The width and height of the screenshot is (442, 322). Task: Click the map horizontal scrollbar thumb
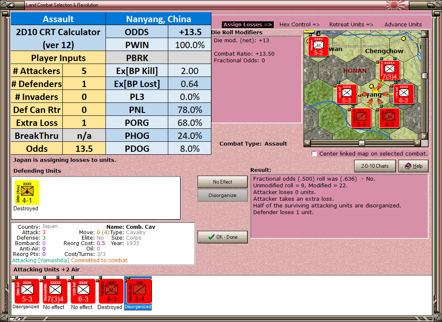point(361,143)
